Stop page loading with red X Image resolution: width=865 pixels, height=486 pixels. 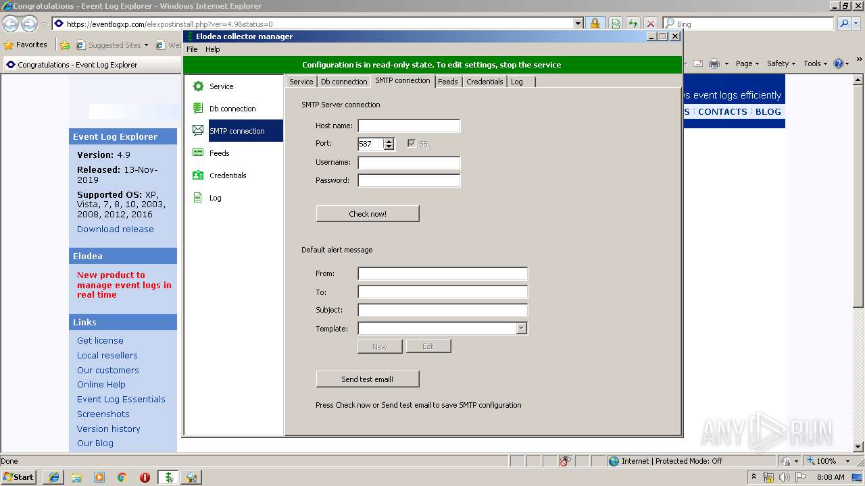[651, 24]
